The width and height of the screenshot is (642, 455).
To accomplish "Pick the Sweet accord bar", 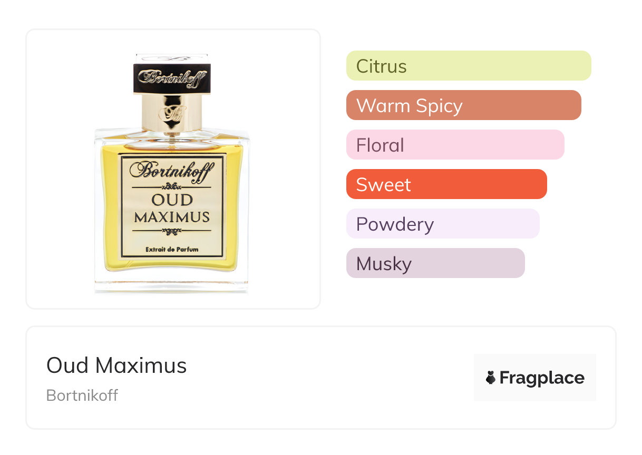I will point(446,184).
